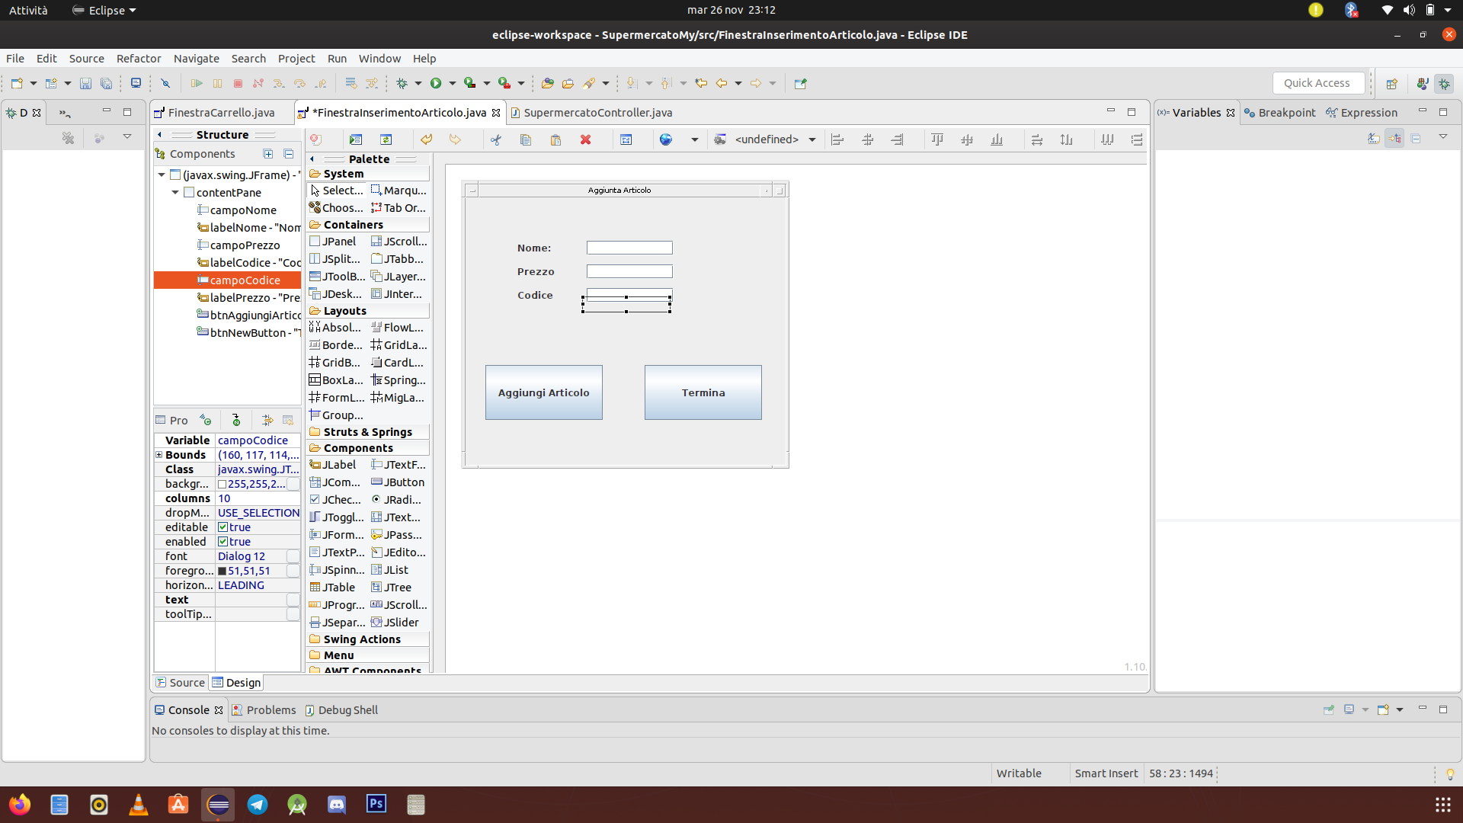1463x823 pixels.
Task: Click the Termina button in design
Action: tap(703, 392)
